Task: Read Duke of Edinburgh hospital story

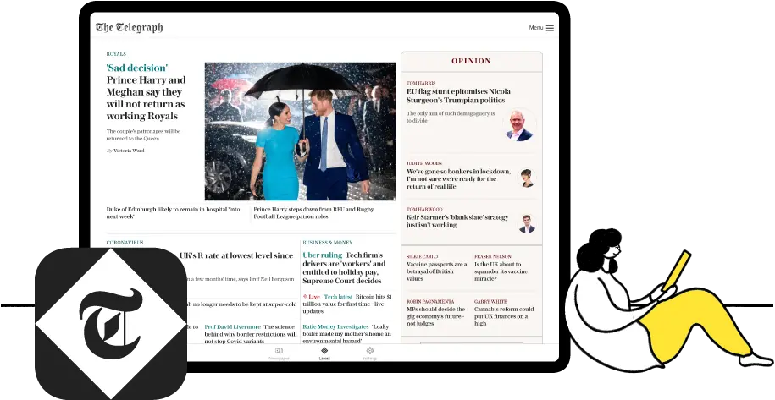Action: tap(173, 212)
